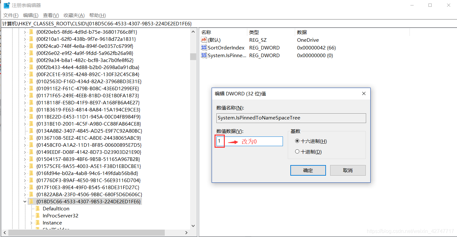Click the System.IsPinne... DWORD value icon
This screenshot has height=237, width=457.
[x=204, y=55]
